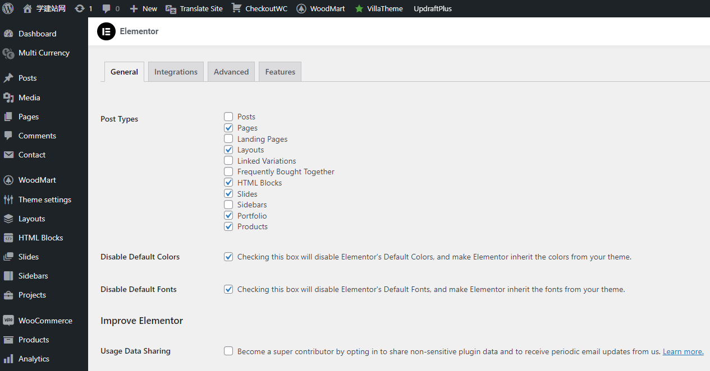Click the WordPress logo icon
710x371 pixels.
click(x=8, y=8)
